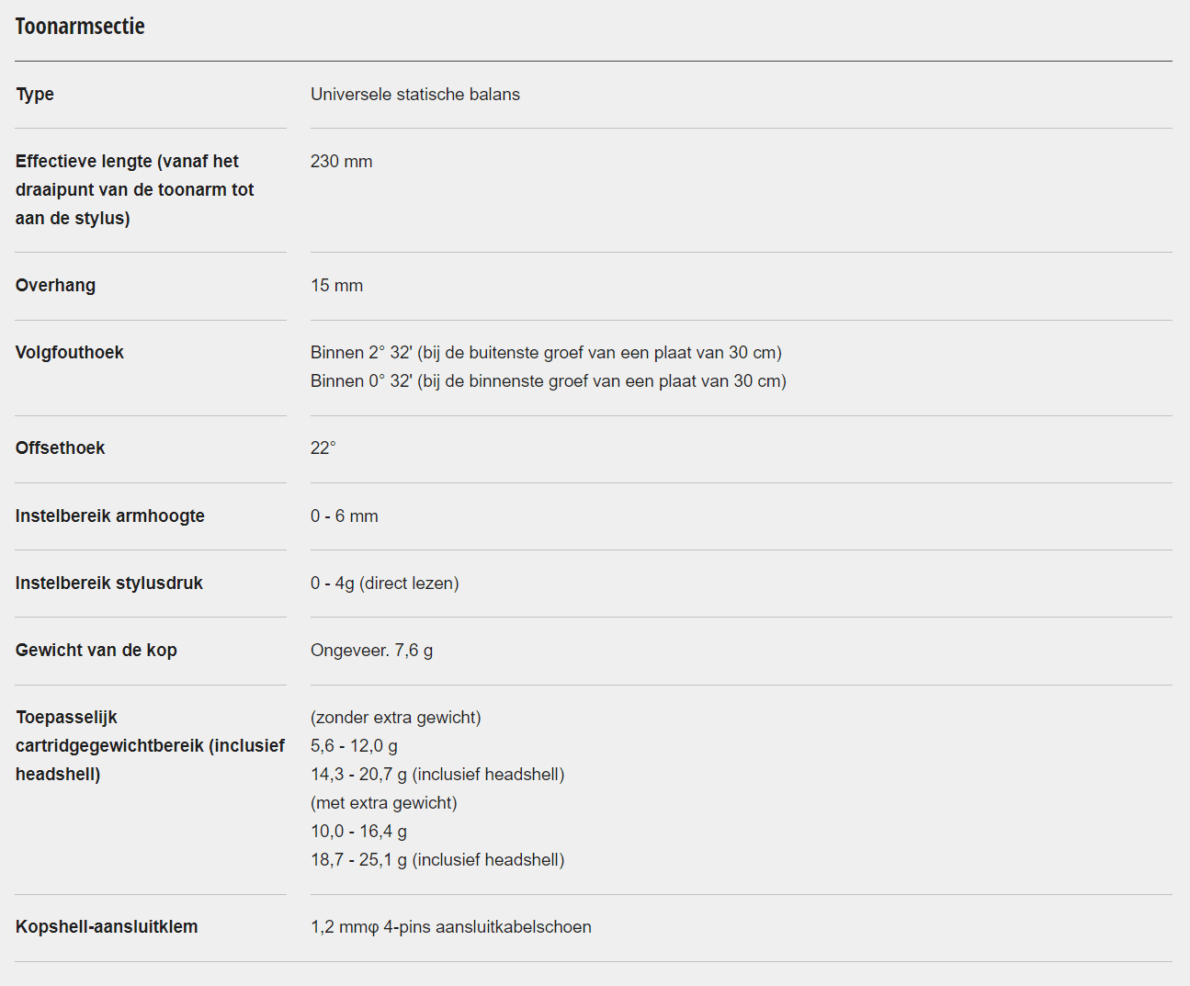Select the 230 mm value
Screen dimensions: 1190x986
pos(342,161)
